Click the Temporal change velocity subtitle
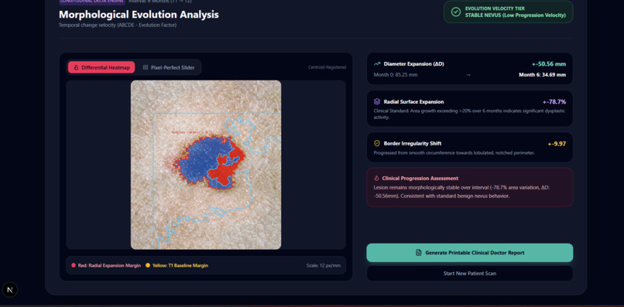Viewport: 624px width, 307px height. coord(118,25)
